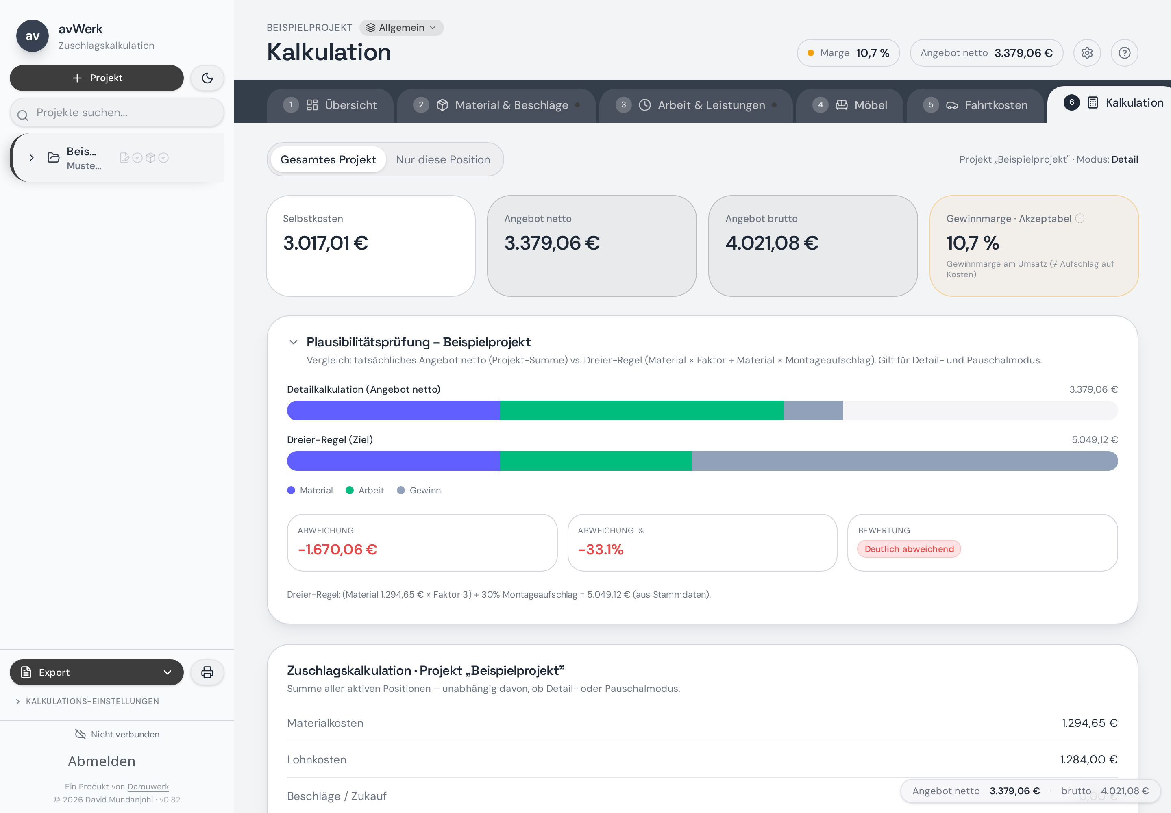Click the box status icon in project row
Viewport: 1171px width, 813px height.
click(x=150, y=158)
